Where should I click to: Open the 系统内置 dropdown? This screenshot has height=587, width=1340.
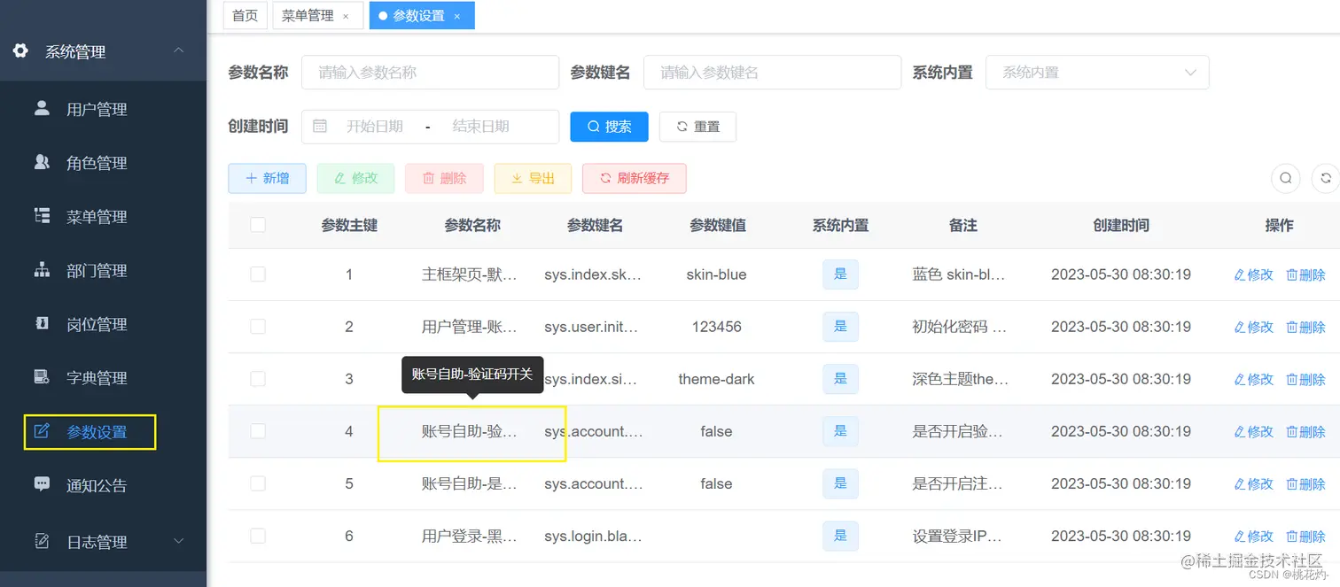click(x=1097, y=72)
